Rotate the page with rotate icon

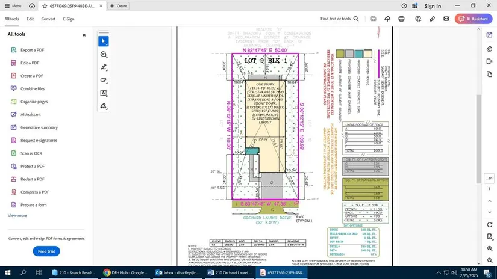click(489, 225)
